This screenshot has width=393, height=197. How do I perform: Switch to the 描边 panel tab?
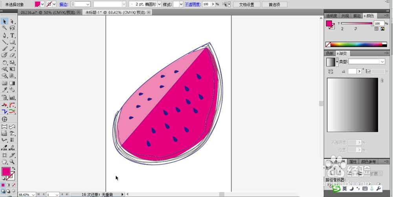(357, 16)
